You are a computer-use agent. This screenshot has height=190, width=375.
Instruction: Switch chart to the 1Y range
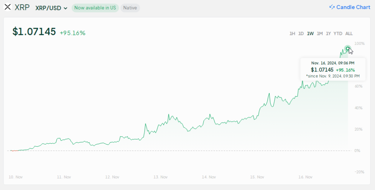click(x=328, y=34)
